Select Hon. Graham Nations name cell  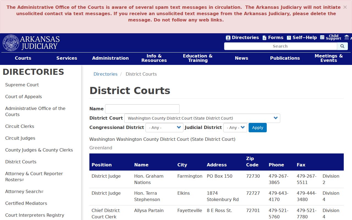pos(149,179)
